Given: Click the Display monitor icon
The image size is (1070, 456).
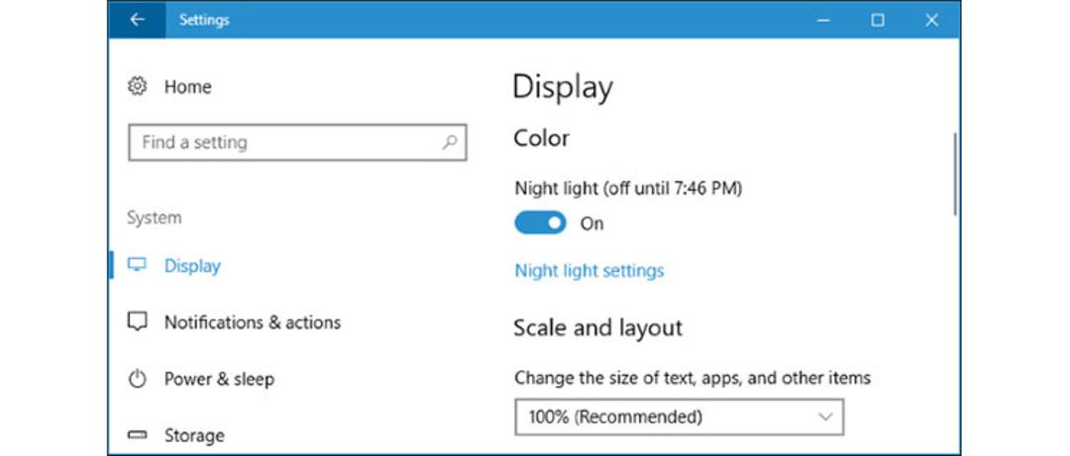Looking at the screenshot, I should pyautogui.click(x=137, y=265).
